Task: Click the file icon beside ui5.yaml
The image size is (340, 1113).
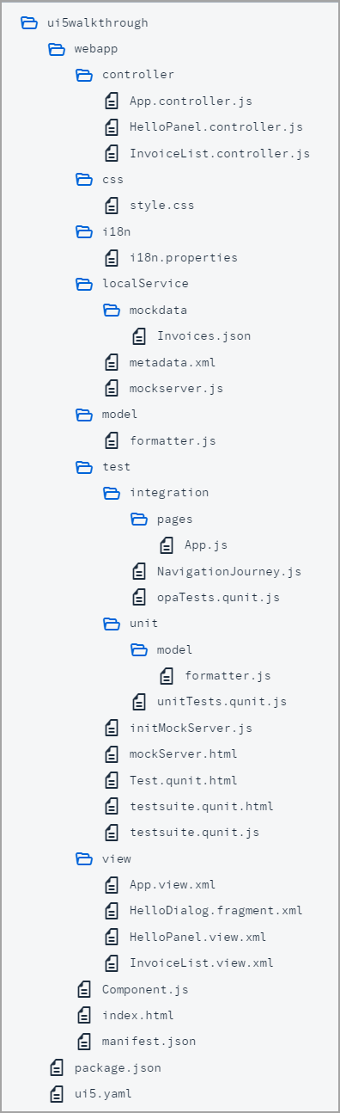Action: [57, 1093]
